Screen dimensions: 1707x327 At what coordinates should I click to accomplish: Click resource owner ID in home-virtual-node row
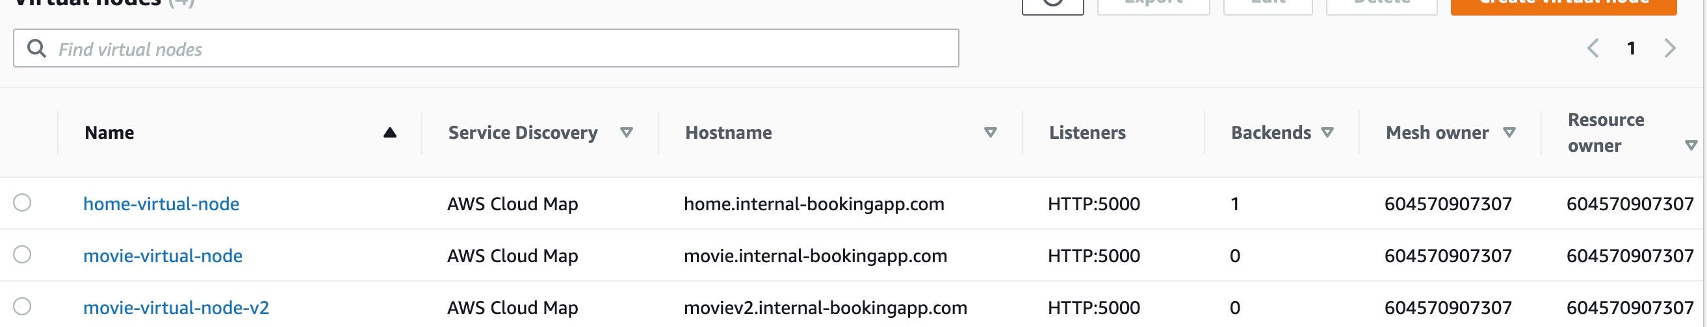(1630, 204)
